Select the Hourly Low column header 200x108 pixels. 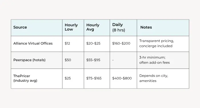pyautogui.click(x=73, y=28)
